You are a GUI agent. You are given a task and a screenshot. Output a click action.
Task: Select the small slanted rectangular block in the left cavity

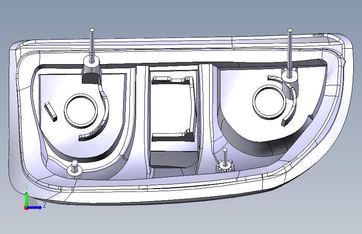pyautogui.click(x=51, y=112)
